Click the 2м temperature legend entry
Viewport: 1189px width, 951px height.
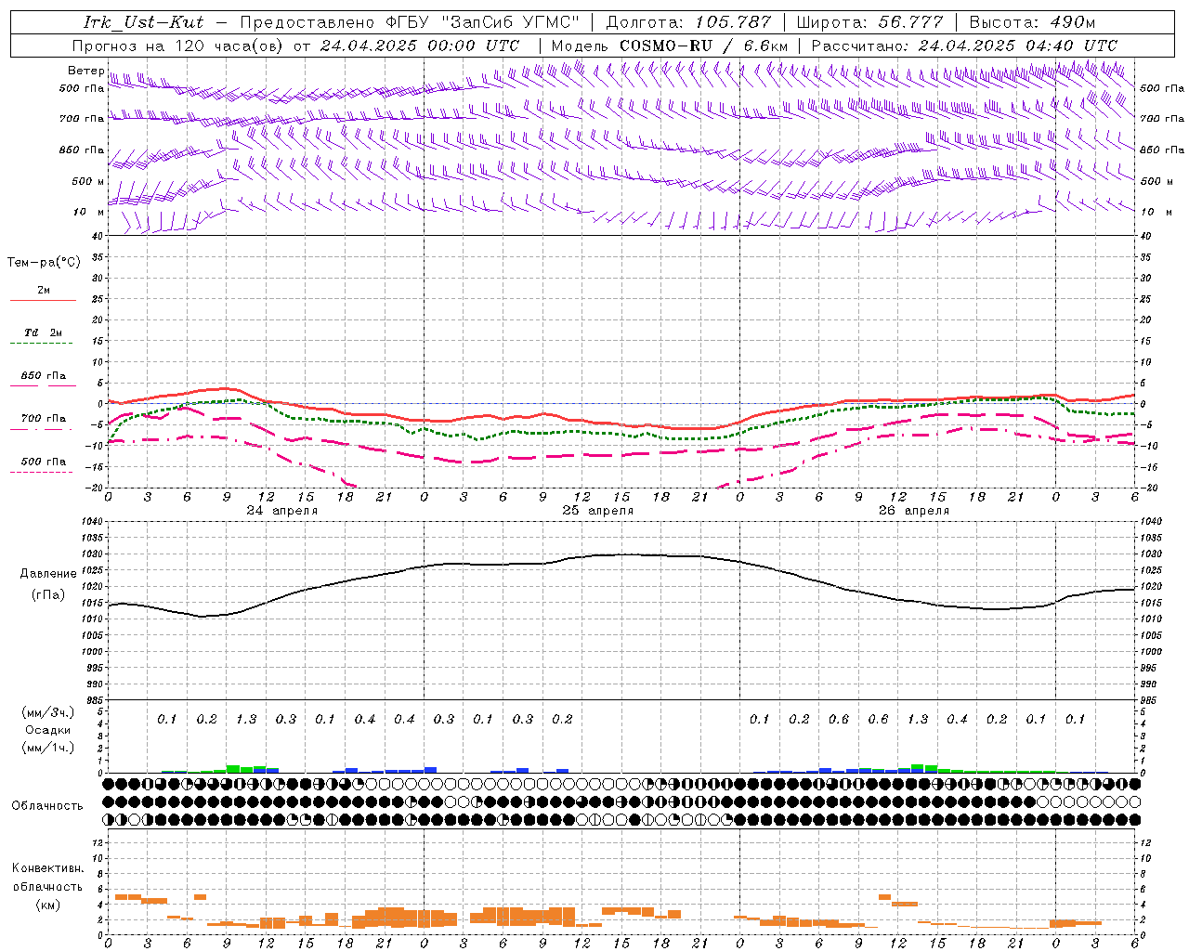point(43,291)
